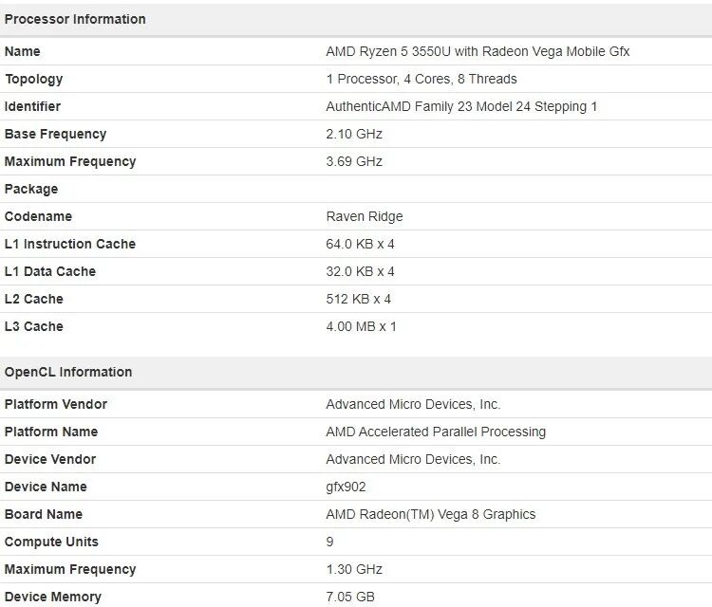
Task: Click the gfx902 device name value
Action: click(346, 487)
